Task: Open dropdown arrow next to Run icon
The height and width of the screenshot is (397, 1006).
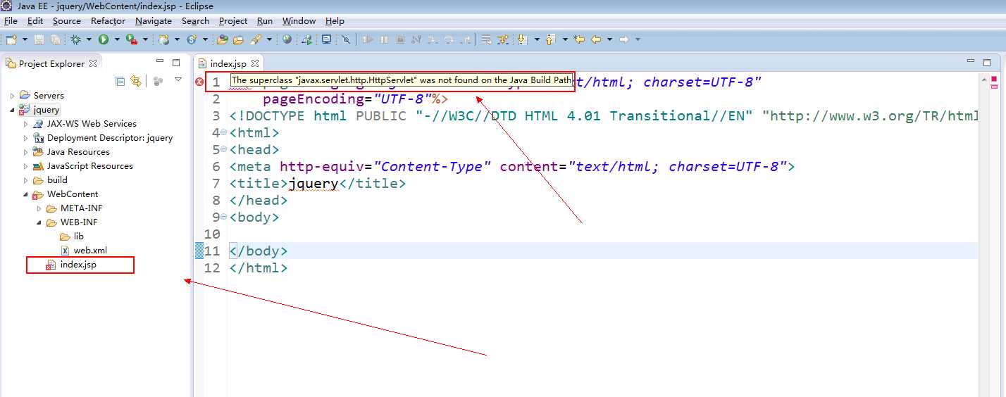Action: [117, 39]
